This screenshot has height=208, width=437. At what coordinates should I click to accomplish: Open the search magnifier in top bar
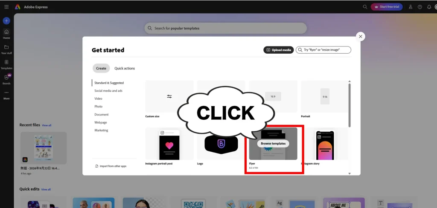[365, 7]
